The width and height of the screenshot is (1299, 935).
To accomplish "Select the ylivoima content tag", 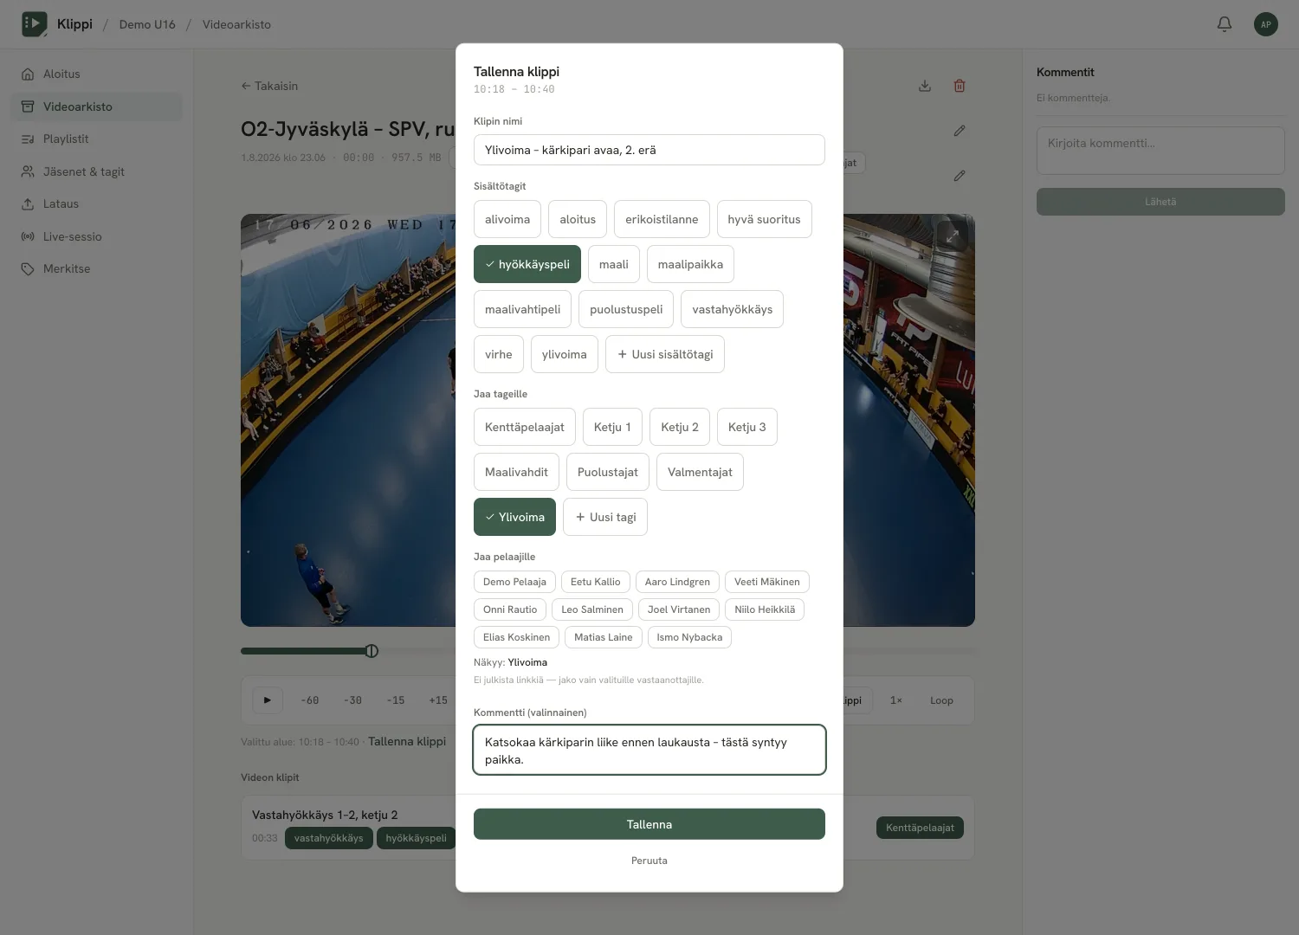I will (x=565, y=354).
